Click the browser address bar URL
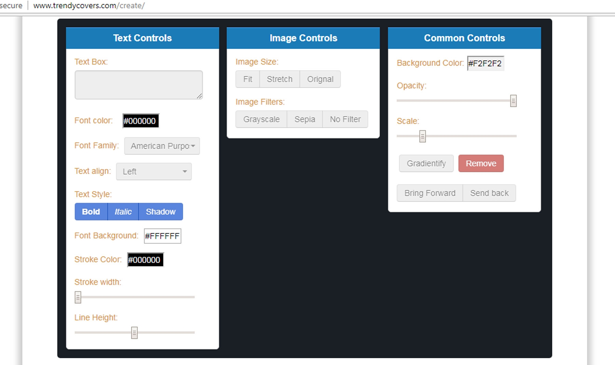Image resolution: width=615 pixels, height=365 pixels. click(x=89, y=6)
